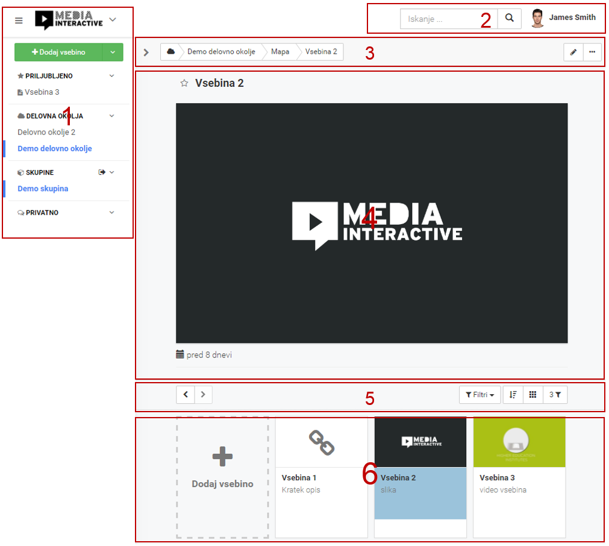Click the Media Interactive logo
The image size is (609, 546).
(x=69, y=19)
